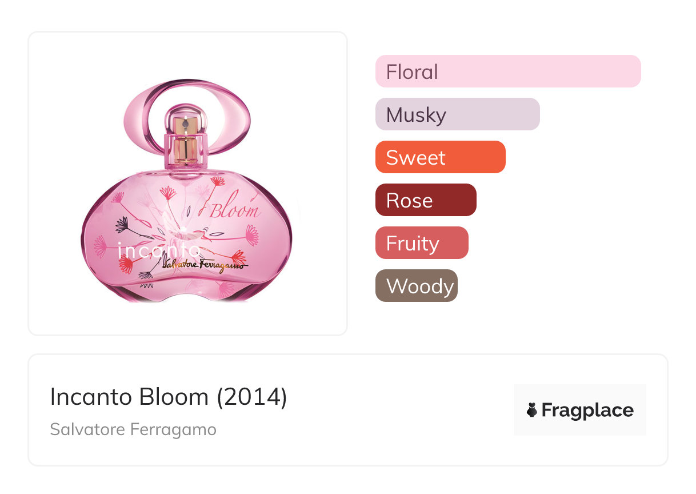The width and height of the screenshot is (696, 494).
Task: Open the Incanto Bloom (2014) title
Action: [169, 397]
